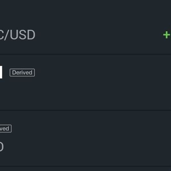This screenshot has width=171, height=171.
Task: Click the slash in the C/USD title
Action: pyautogui.click(x=7, y=35)
